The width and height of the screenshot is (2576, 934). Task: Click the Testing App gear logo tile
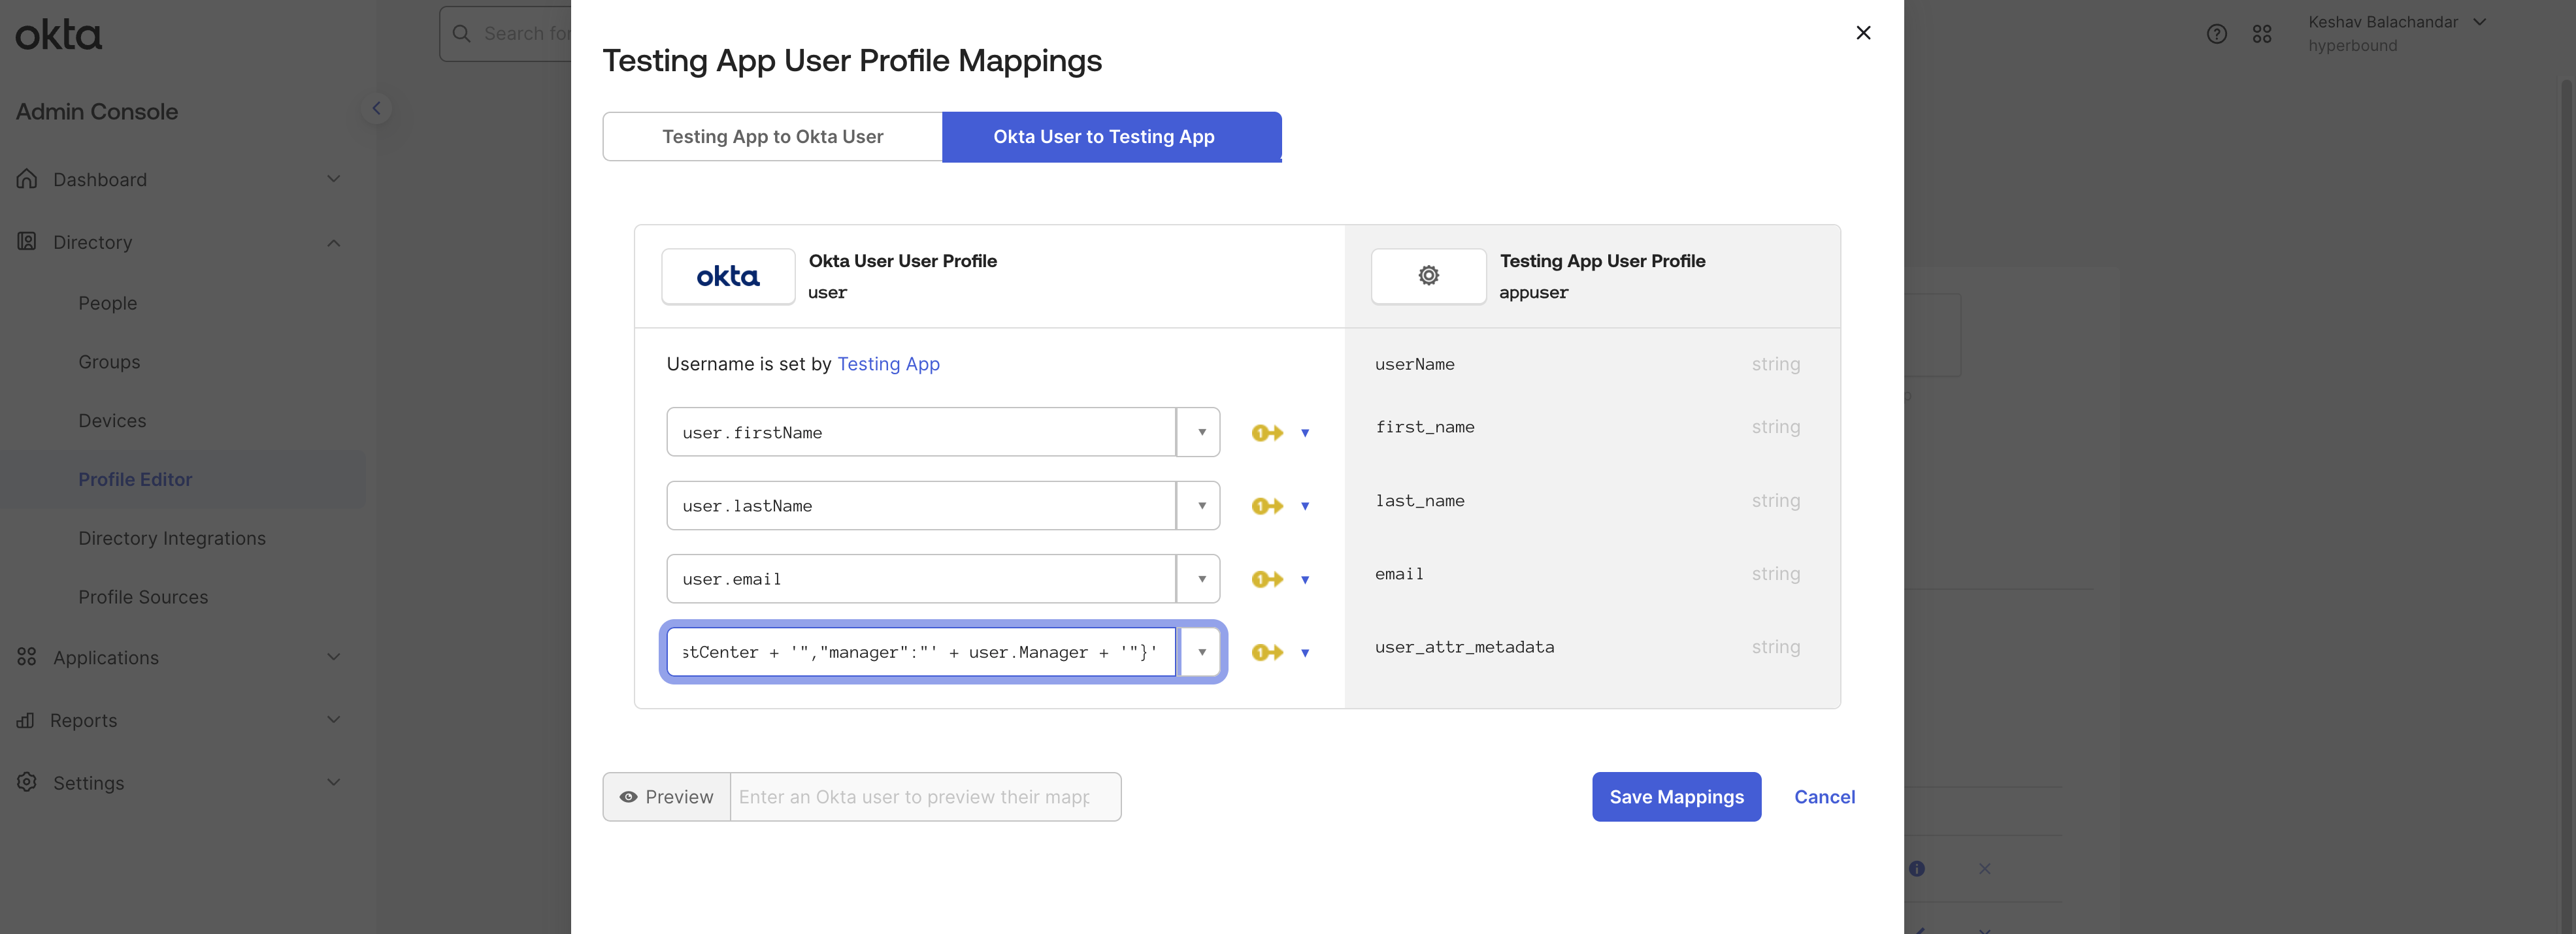point(1428,276)
